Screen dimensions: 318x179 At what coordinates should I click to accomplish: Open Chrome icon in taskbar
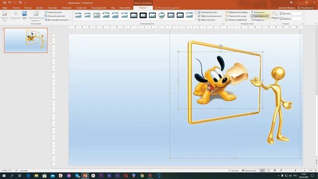[x=142, y=176]
